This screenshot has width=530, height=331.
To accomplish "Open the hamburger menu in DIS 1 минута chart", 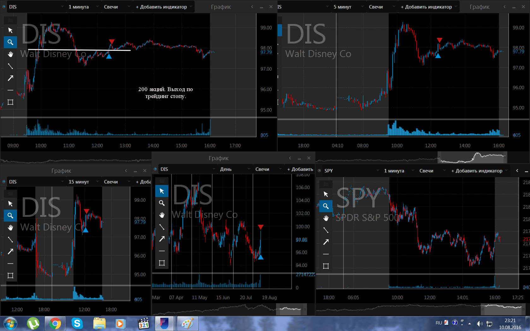I will click(x=10, y=20).
